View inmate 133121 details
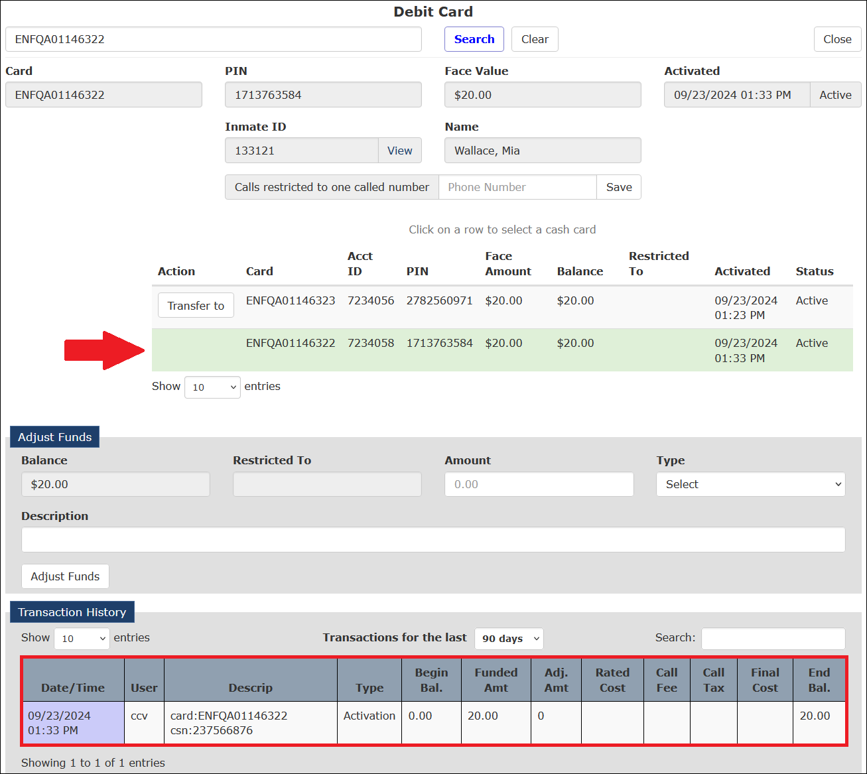867x774 pixels. (x=400, y=151)
